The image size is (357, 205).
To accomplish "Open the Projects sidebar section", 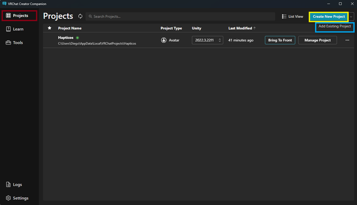I will pyautogui.click(x=20, y=16).
